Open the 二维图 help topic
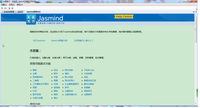 [36, 80]
